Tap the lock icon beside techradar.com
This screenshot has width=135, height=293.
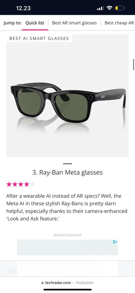click(x=43, y=283)
